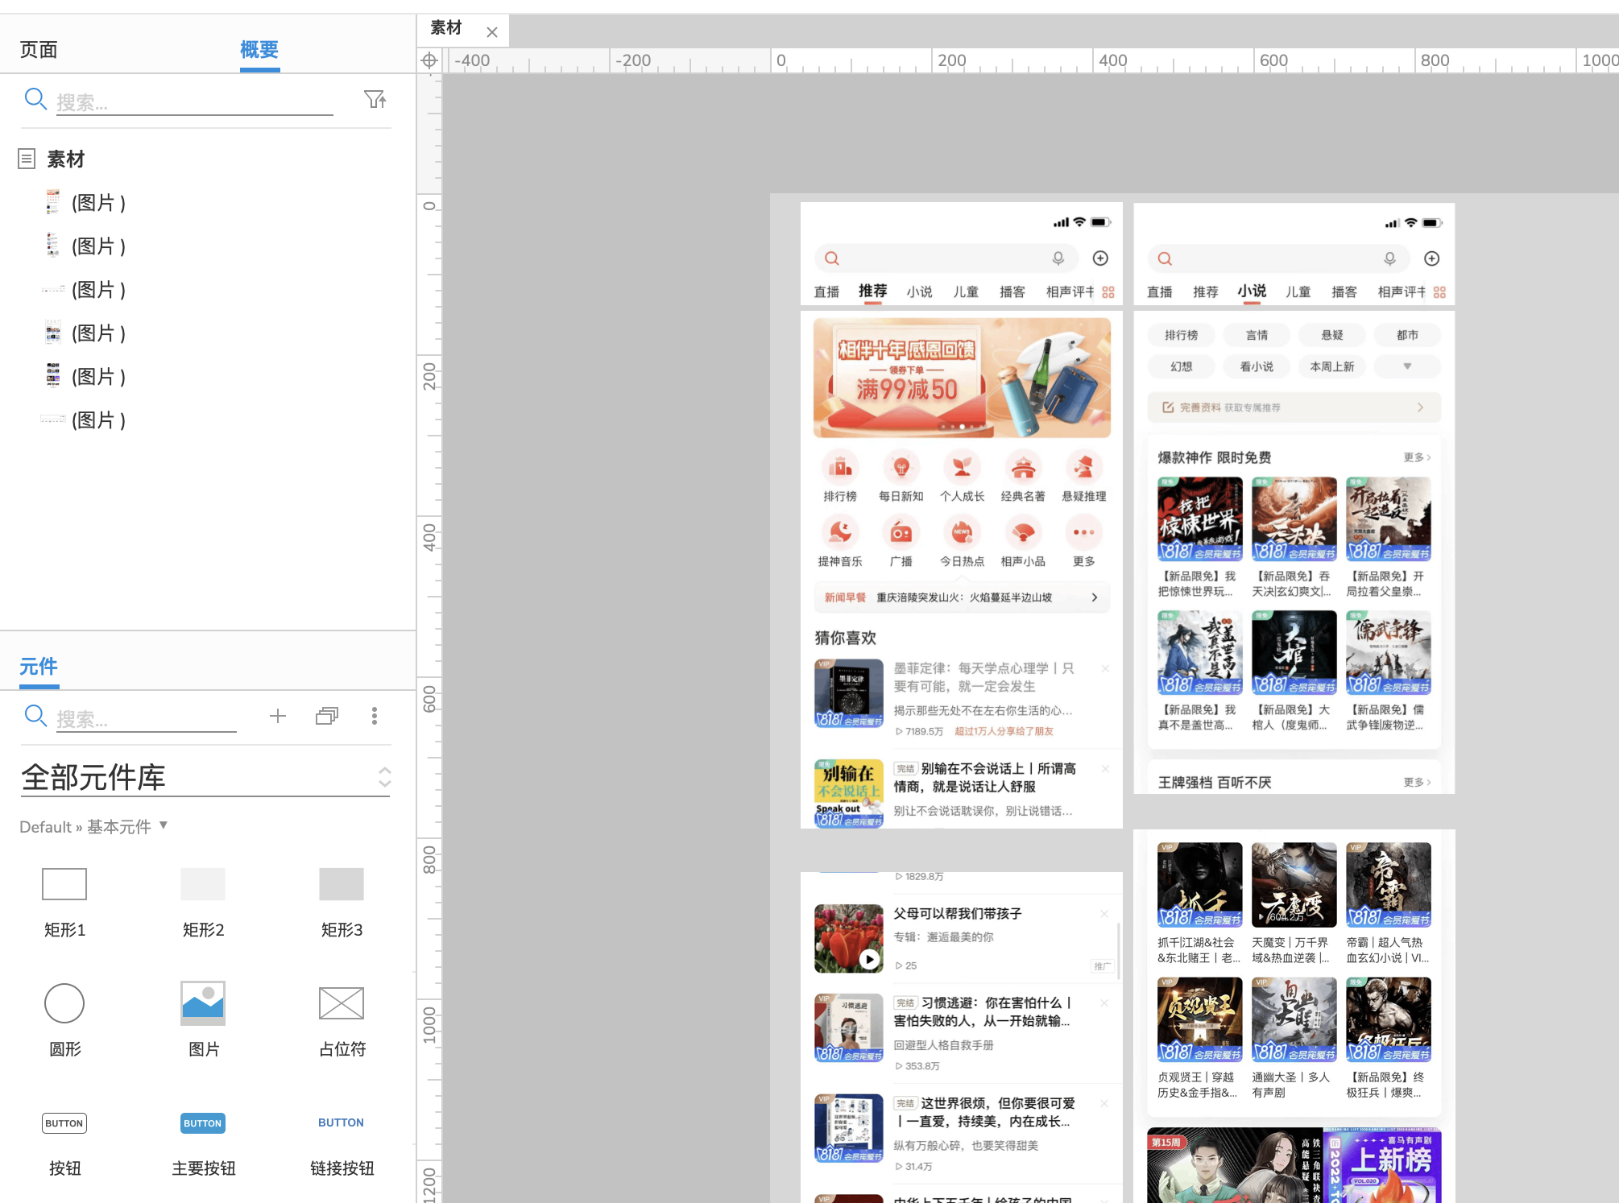This screenshot has height=1203, width=1619.
Task: Click the 广播 radio icon in mockup
Action: pos(901,532)
